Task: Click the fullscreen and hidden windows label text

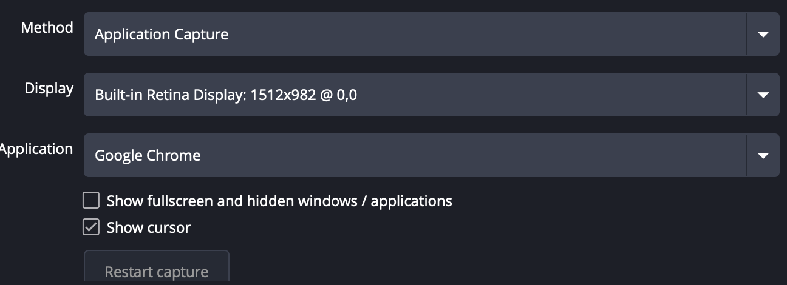Action: pyautogui.click(x=279, y=201)
